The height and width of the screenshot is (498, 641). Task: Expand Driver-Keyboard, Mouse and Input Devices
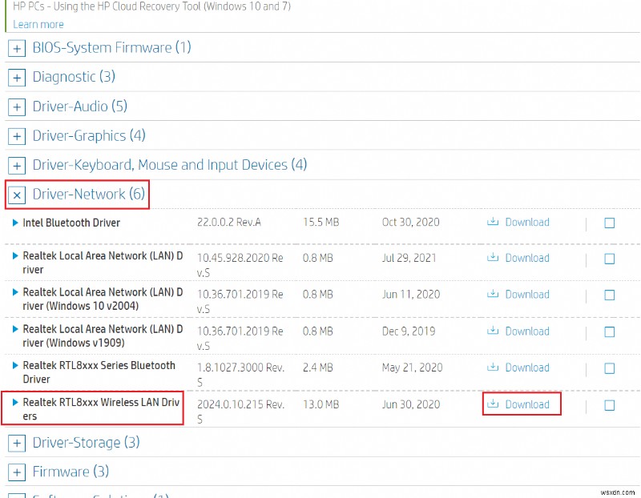(17, 165)
